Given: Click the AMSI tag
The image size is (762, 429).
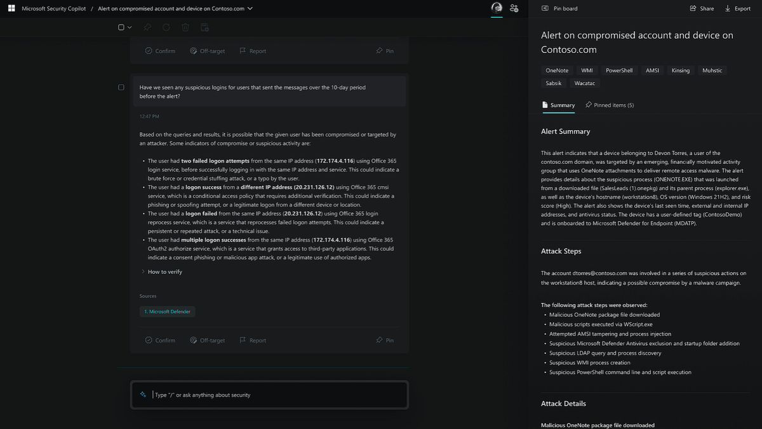Looking at the screenshot, I should [652, 71].
